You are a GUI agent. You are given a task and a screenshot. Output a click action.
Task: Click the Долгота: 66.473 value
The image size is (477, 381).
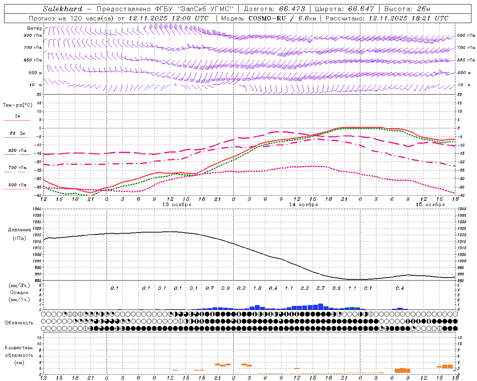tap(274, 9)
